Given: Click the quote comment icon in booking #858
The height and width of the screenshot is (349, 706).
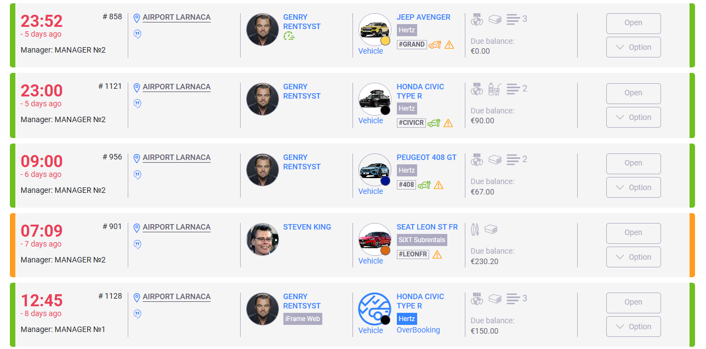Looking at the screenshot, I should [x=137, y=34].
